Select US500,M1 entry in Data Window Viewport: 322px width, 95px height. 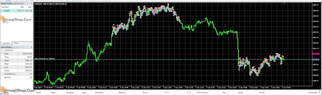click(x=17, y=50)
